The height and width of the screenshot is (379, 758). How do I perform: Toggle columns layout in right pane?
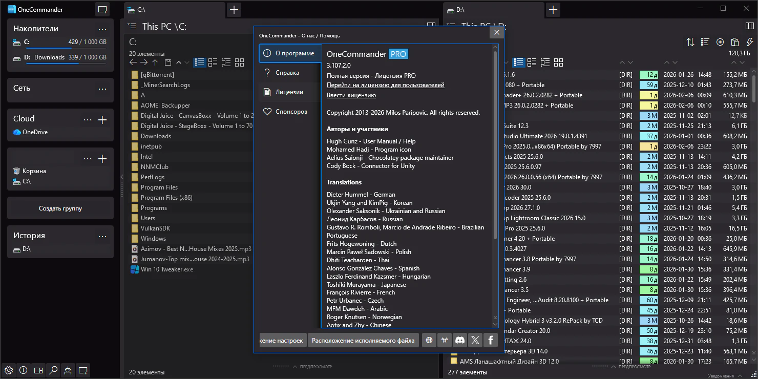click(x=750, y=26)
